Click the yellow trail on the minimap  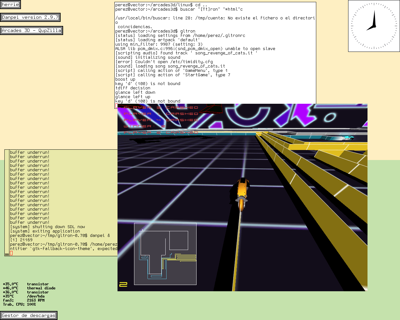coord(184,257)
